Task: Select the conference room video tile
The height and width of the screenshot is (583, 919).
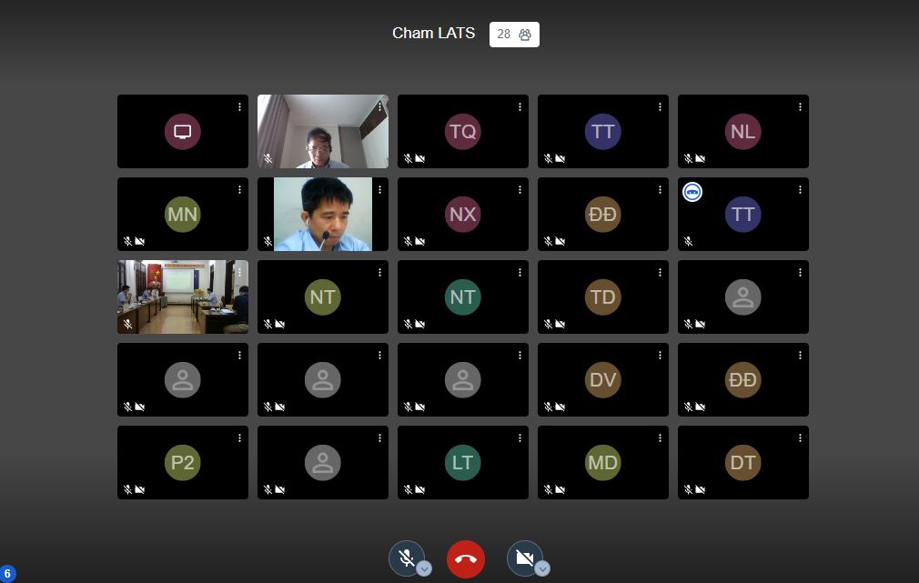Action: click(x=183, y=297)
